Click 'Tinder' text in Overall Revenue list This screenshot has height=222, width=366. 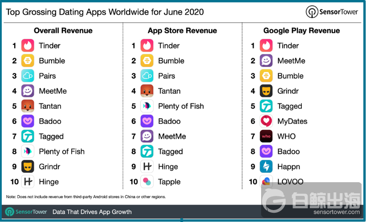click(50, 46)
